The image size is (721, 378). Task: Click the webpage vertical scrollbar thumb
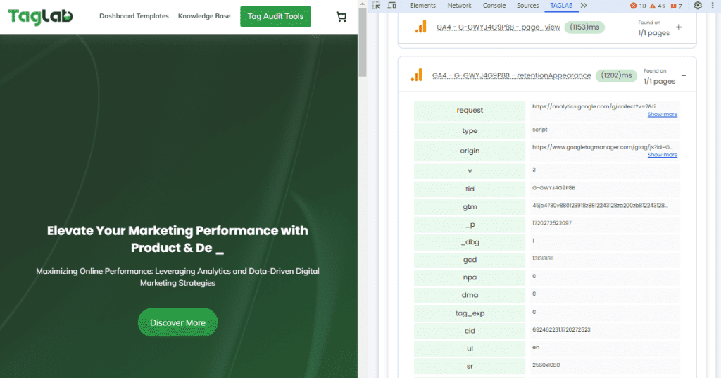pyautogui.click(x=363, y=42)
